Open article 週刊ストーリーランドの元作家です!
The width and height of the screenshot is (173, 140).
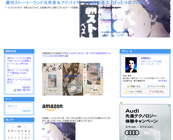point(19,81)
